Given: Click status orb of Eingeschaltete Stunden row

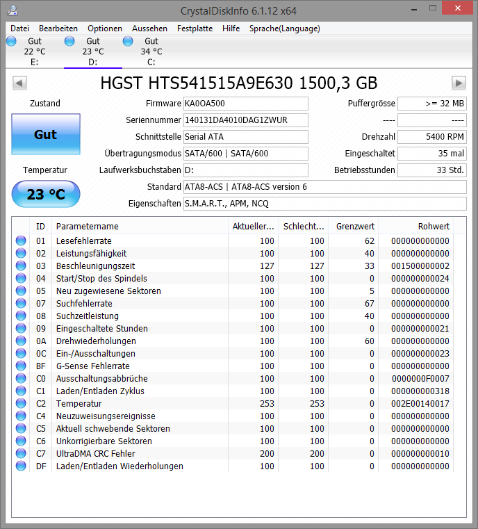Looking at the screenshot, I should (21, 328).
